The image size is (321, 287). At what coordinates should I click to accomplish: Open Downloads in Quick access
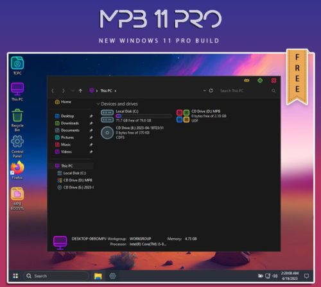click(67, 123)
